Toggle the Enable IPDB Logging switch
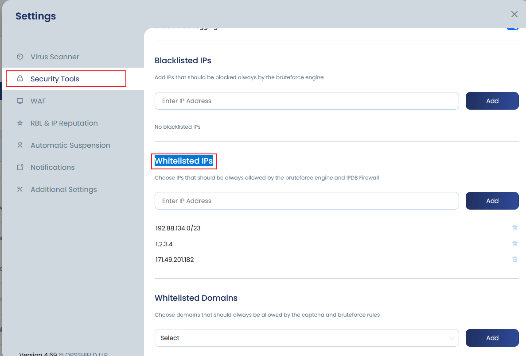The height and width of the screenshot is (356, 526). (512, 27)
